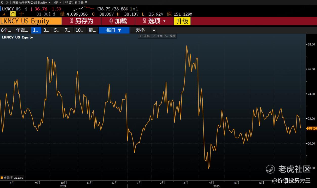Switch to 表格 table view

click(x=140, y=30)
